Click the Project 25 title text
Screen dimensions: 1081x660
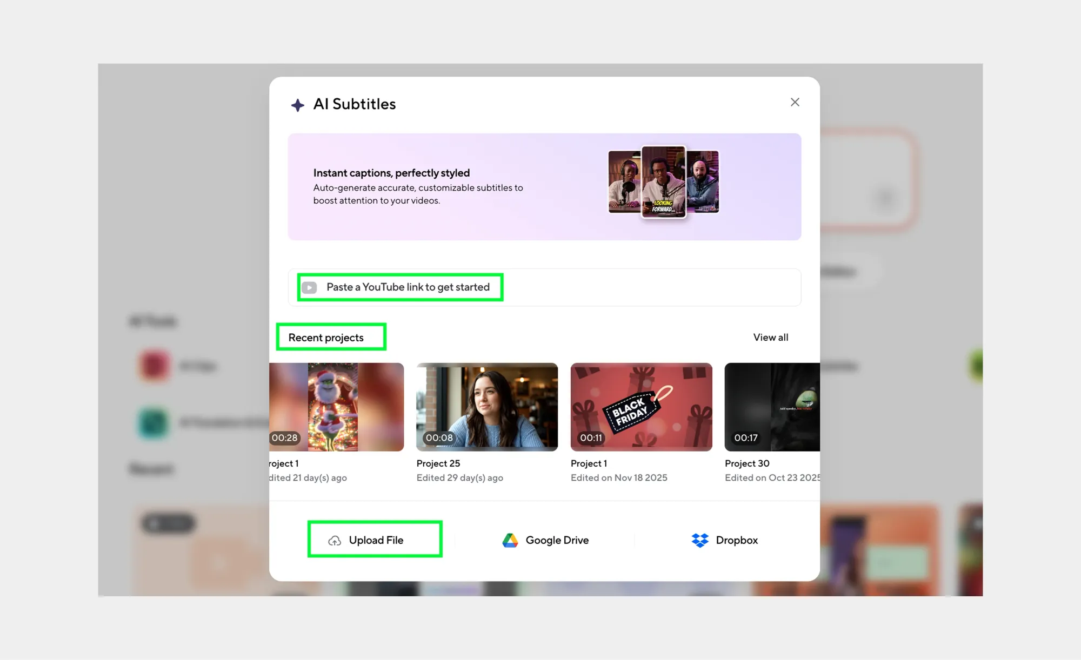point(438,463)
